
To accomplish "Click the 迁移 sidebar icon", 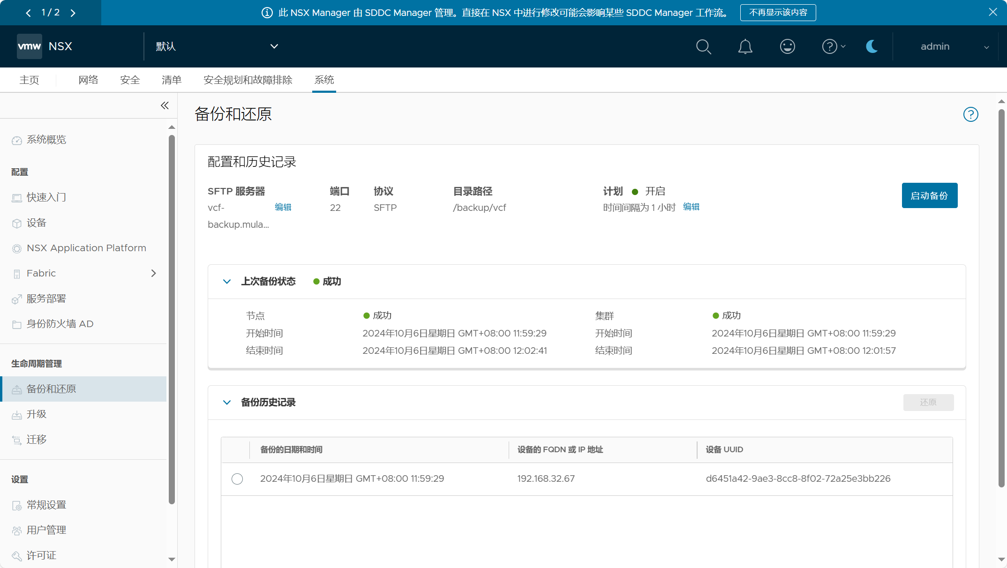I will coord(17,440).
